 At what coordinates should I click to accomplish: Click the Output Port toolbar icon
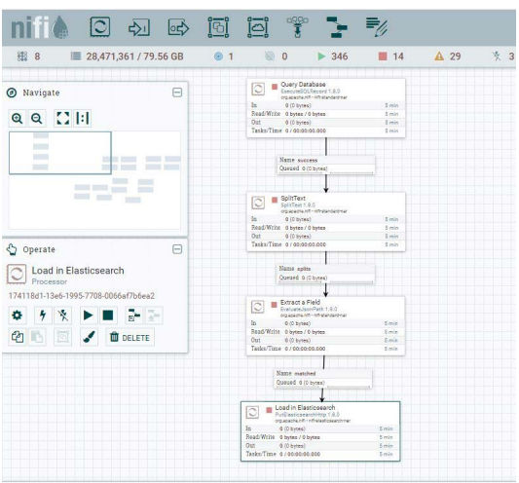[178, 27]
